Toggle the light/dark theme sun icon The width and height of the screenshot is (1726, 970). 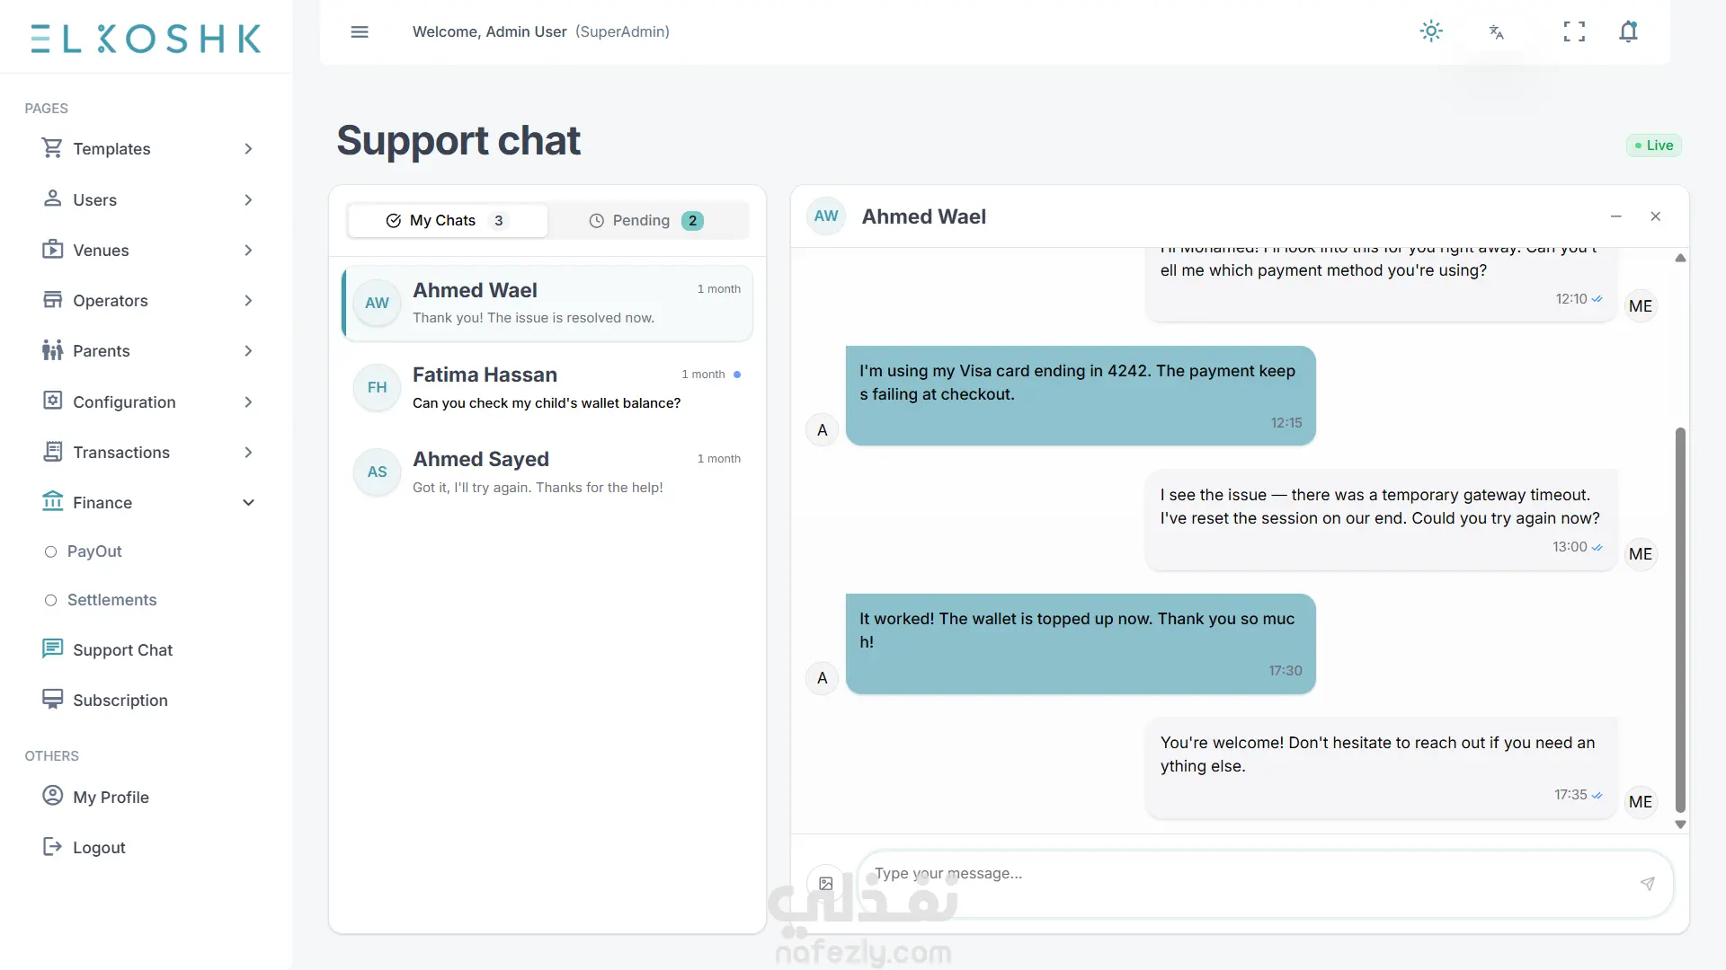click(x=1431, y=31)
